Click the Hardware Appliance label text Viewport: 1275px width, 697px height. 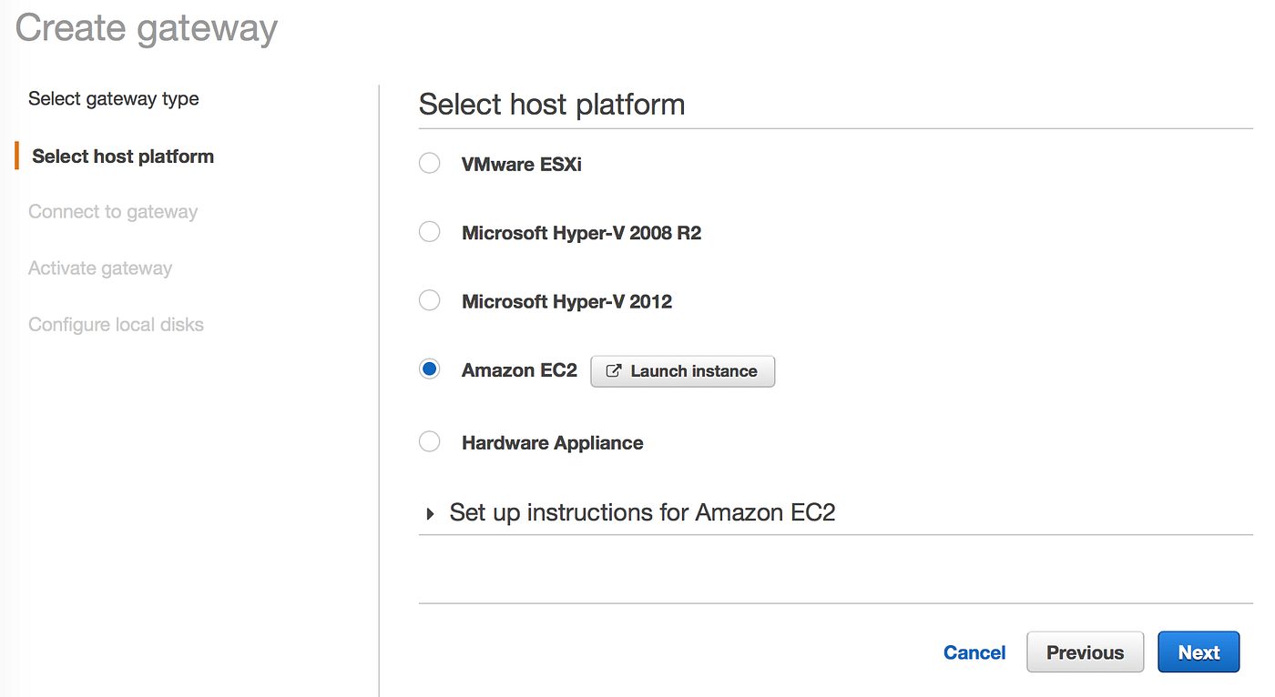pyautogui.click(x=552, y=442)
